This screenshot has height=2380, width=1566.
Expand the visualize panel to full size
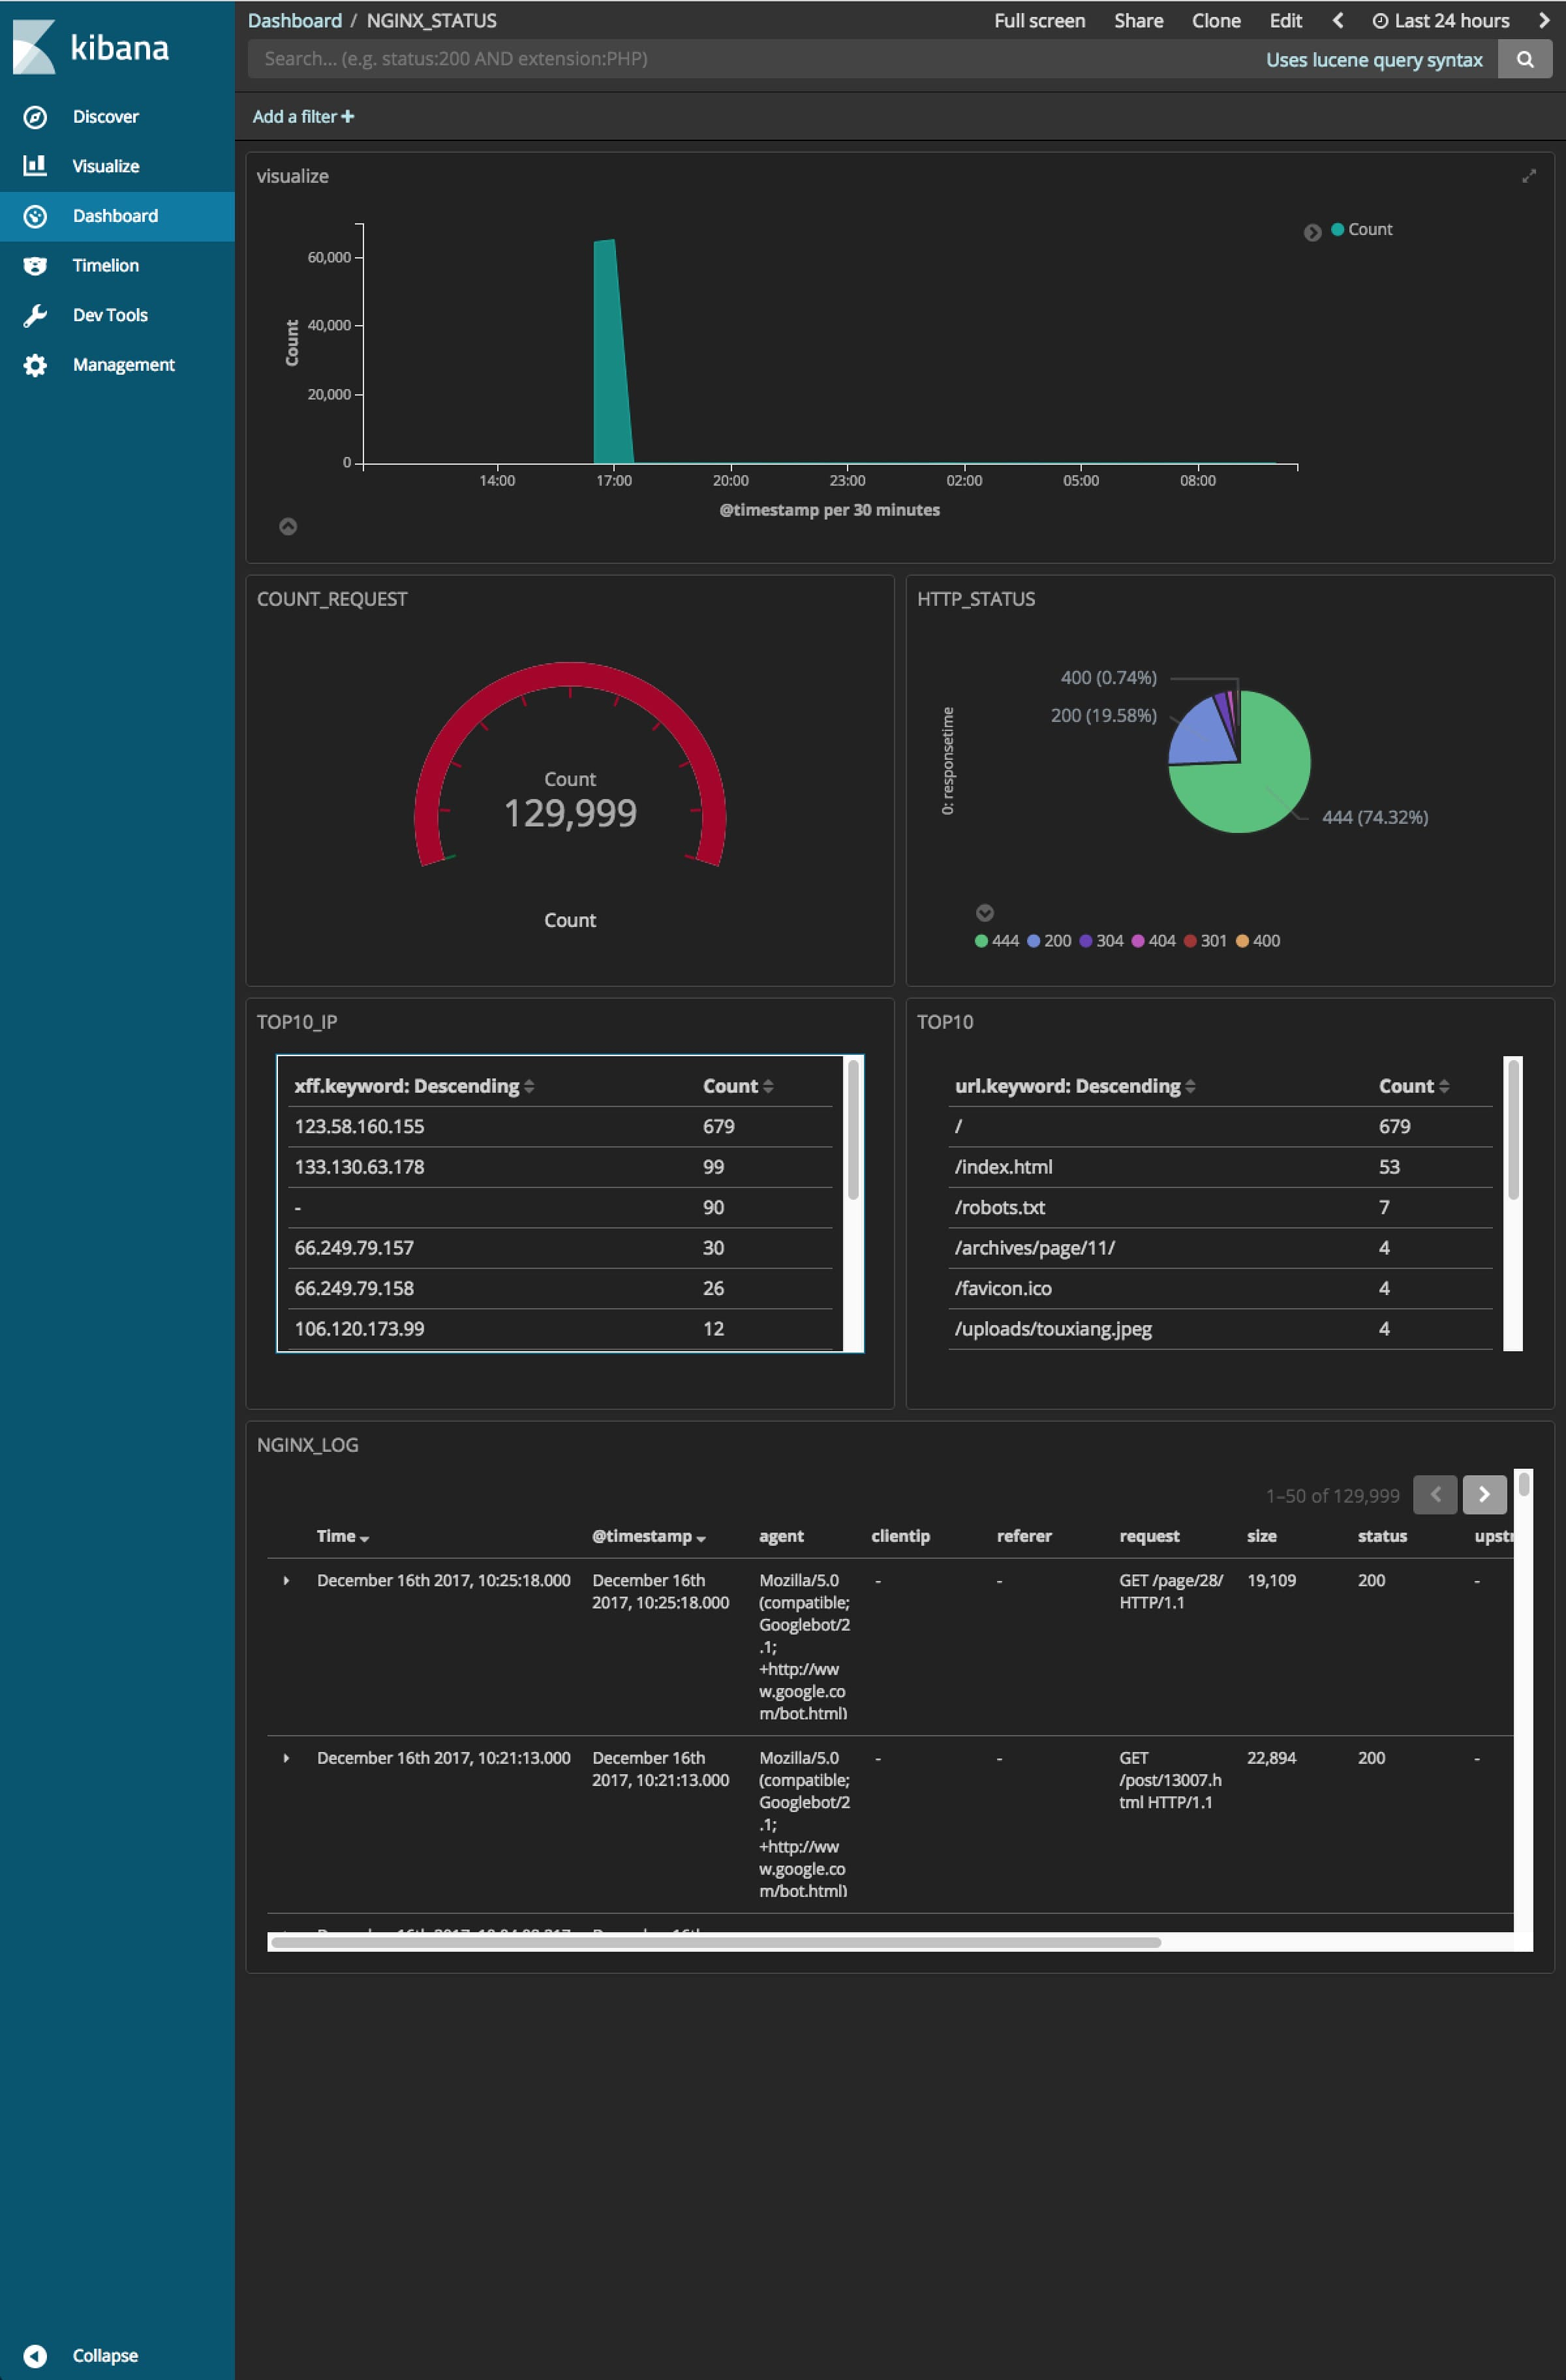click(1528, 176)
